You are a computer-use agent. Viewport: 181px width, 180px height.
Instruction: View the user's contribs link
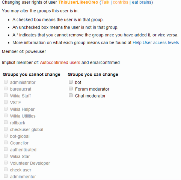click(121, 2)
